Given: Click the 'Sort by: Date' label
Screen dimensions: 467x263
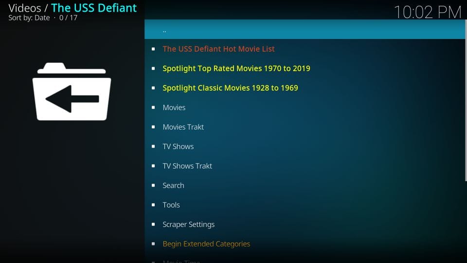Looking at the screenshot, I should coord(29,18).
